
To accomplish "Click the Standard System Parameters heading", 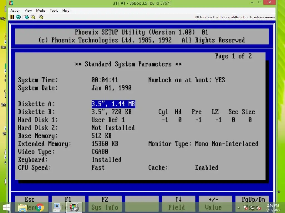I will [128, 64].
